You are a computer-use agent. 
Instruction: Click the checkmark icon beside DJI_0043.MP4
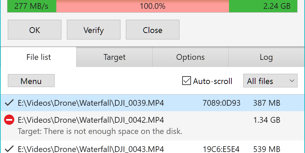click(x=9, y=149)
